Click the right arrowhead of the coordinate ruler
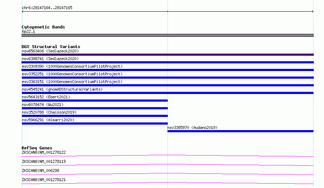Image resolution: width=324 pixels, height=188 pixels. pos(313,11)
